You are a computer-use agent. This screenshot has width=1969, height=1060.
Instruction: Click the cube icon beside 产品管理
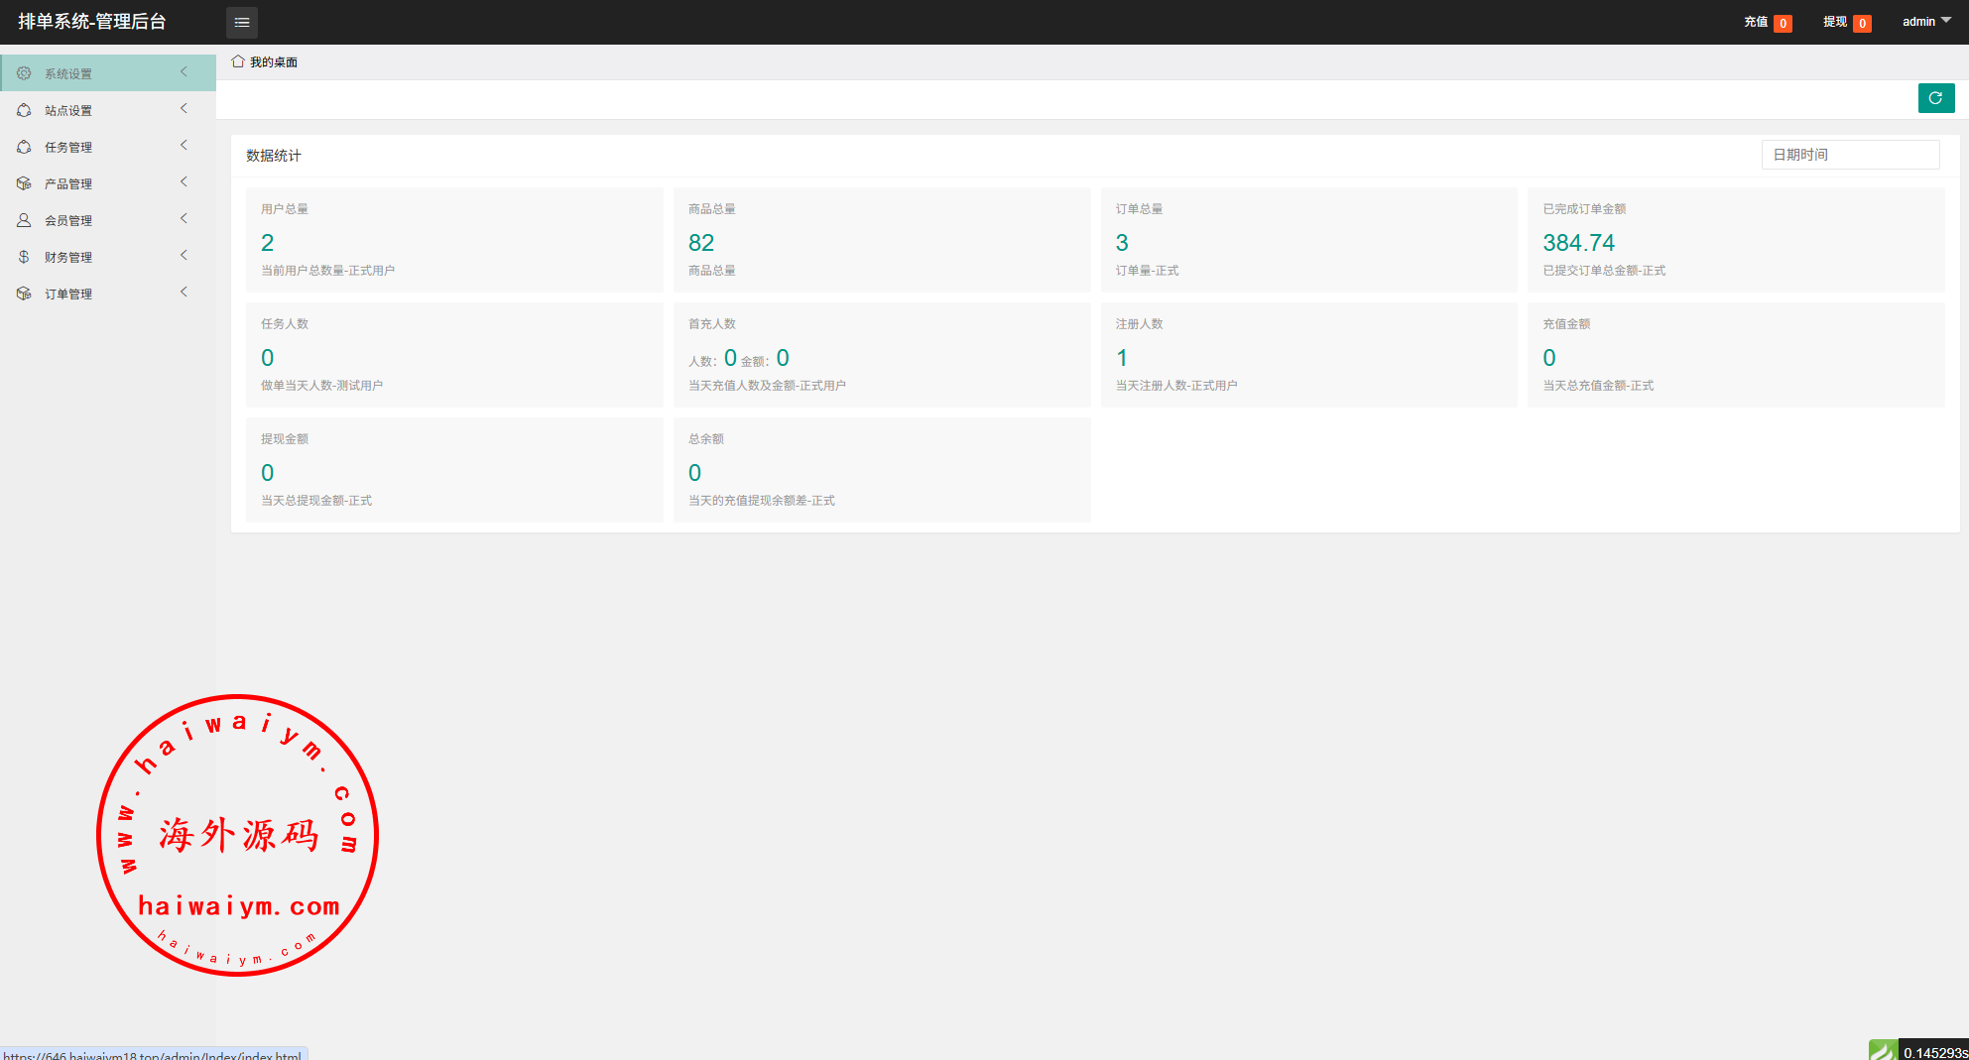24,183
